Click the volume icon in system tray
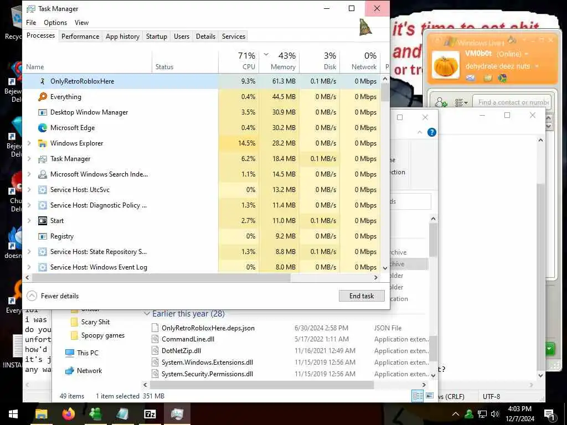This screenshot has width=567, height=425. click(x=495, y=414)
